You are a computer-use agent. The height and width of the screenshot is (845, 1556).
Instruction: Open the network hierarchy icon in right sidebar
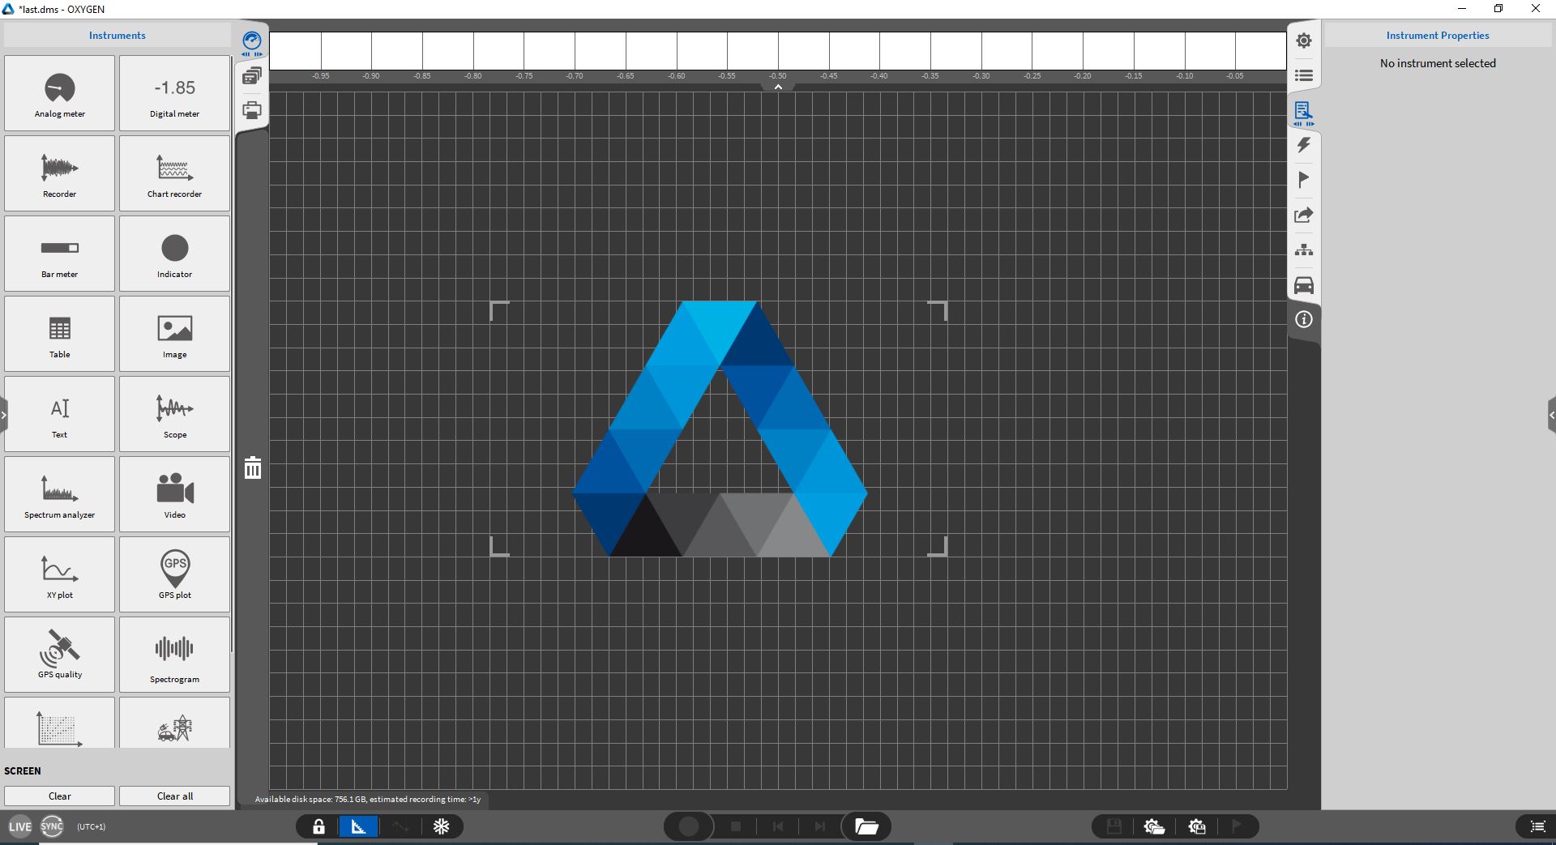tap(1304, 250)
